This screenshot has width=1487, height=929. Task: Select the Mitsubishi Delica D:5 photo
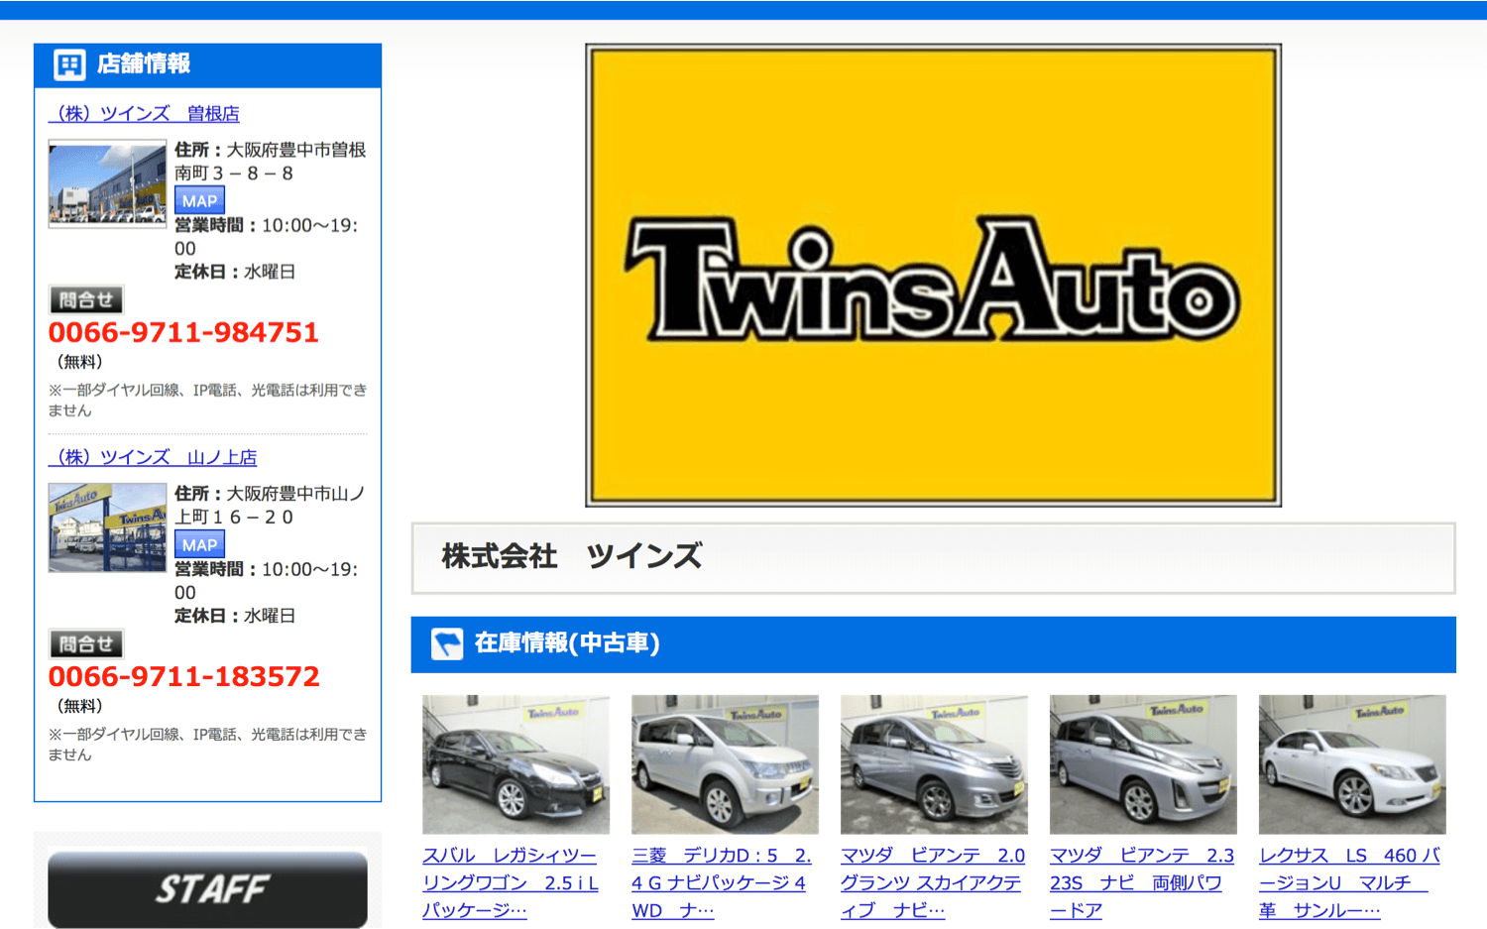[x=725, y=764]
